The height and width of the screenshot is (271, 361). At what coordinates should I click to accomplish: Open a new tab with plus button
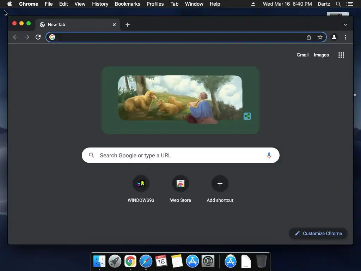128,25
